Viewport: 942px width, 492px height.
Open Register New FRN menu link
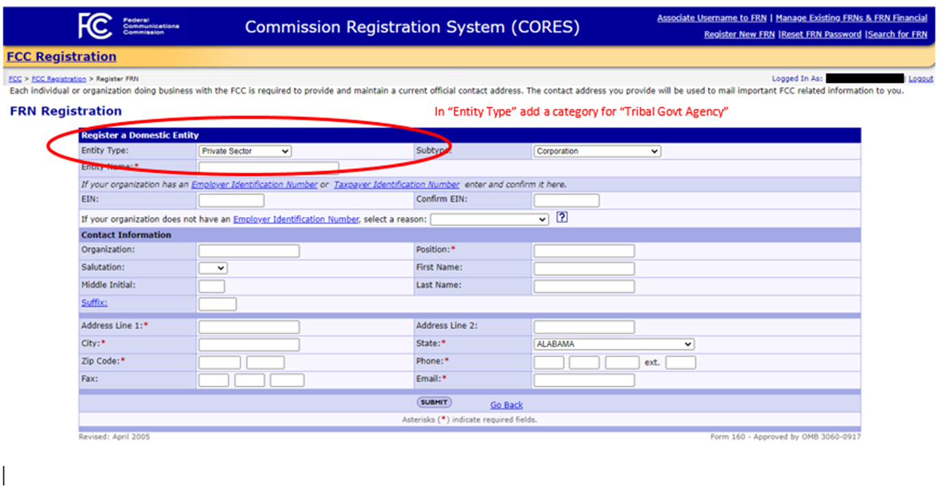tap(739, 35)
